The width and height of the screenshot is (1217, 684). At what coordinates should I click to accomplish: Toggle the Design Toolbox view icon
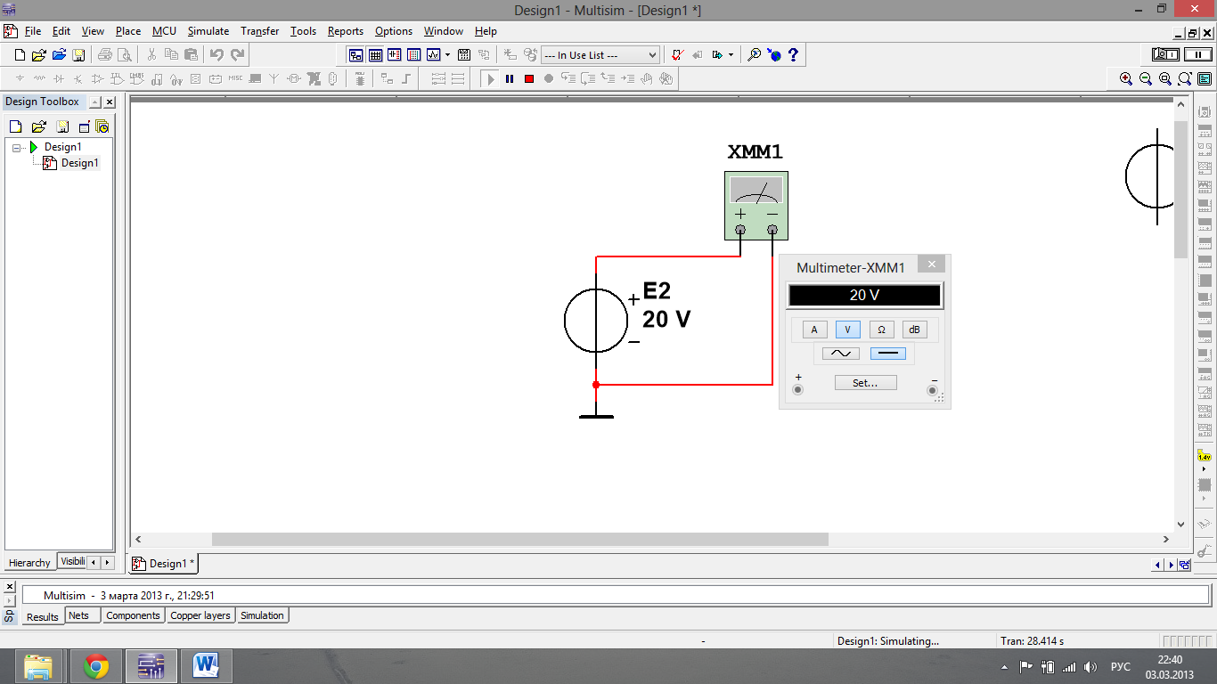355,55
